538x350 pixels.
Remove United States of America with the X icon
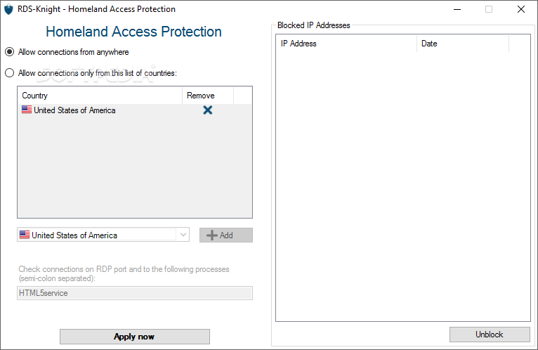pos(208,110)
